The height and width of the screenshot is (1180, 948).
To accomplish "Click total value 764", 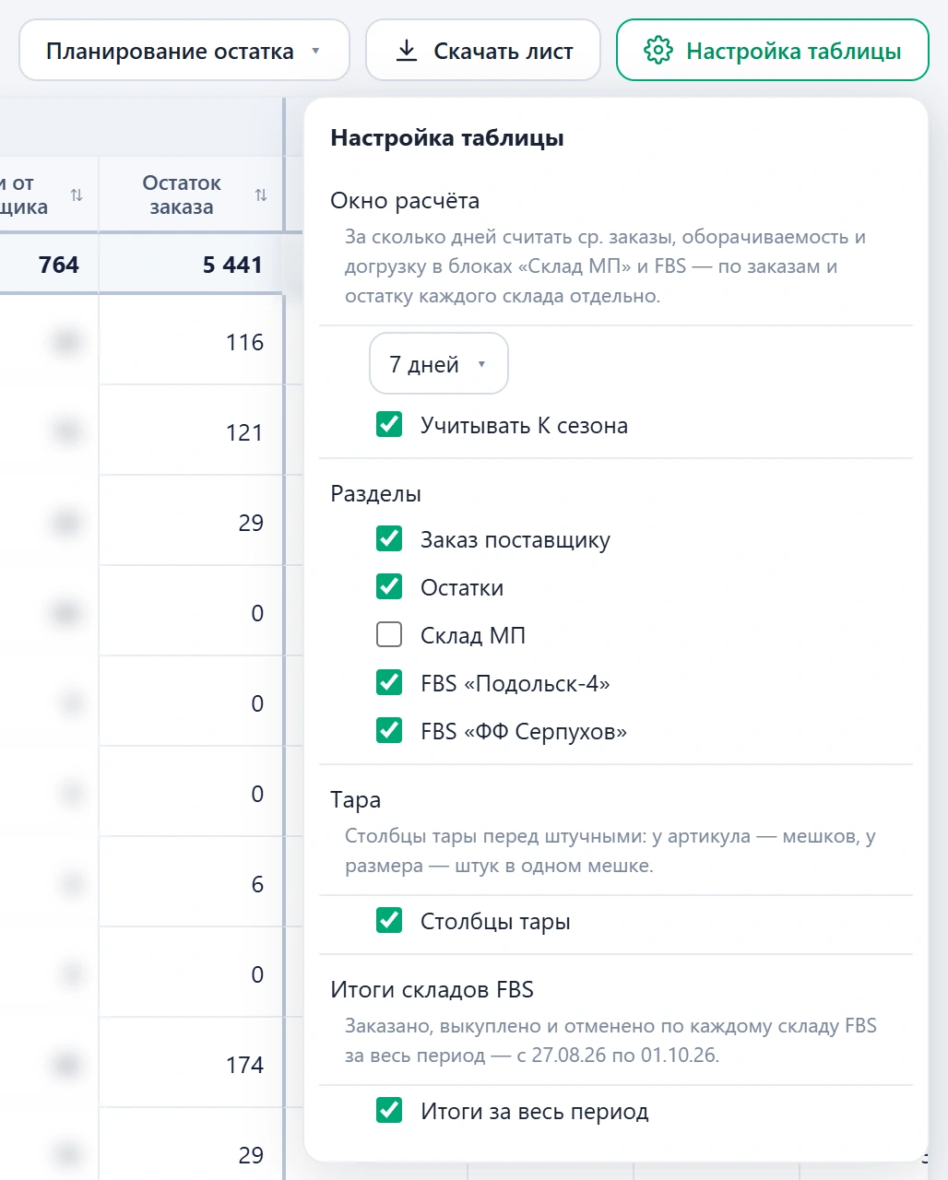I will [58, 265].
